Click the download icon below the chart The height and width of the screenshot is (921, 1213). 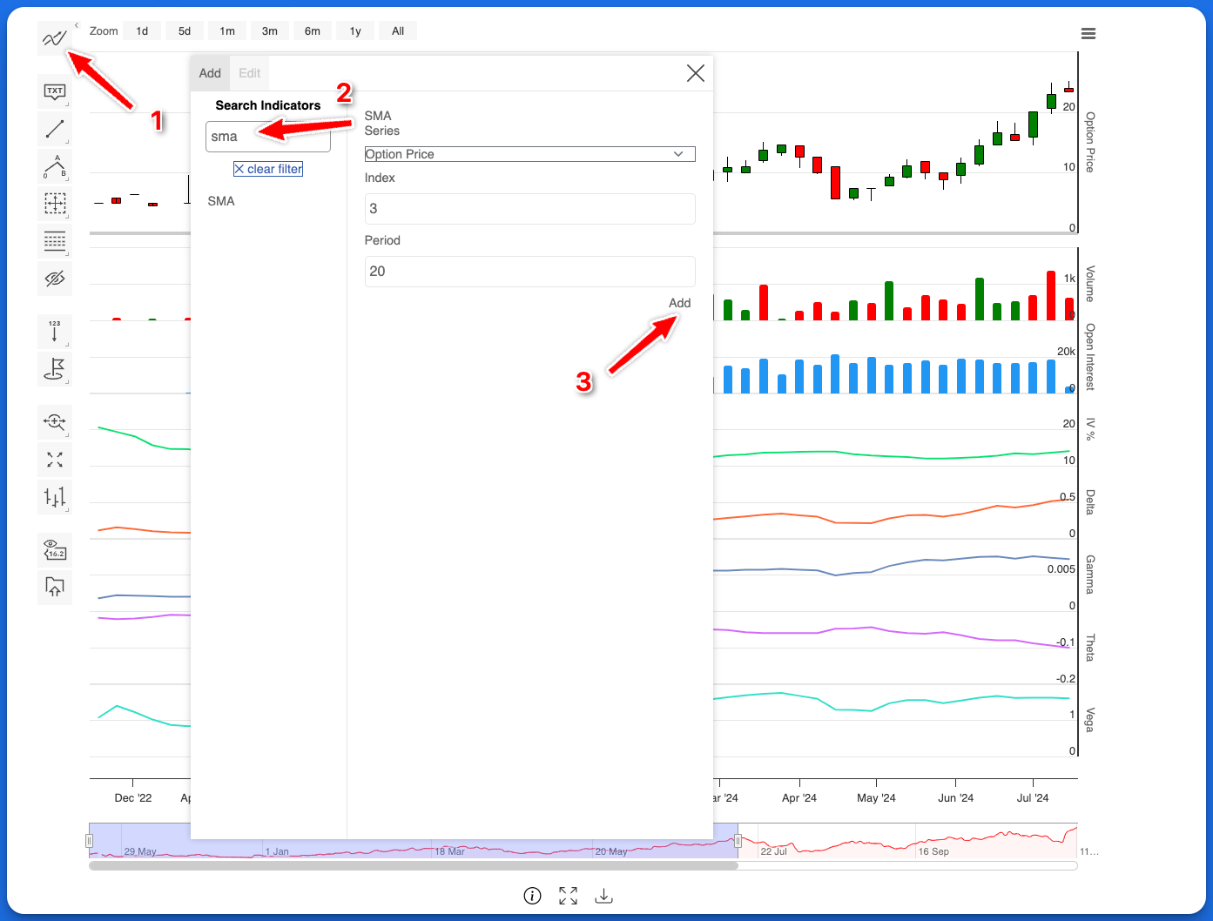click(603, 896)
